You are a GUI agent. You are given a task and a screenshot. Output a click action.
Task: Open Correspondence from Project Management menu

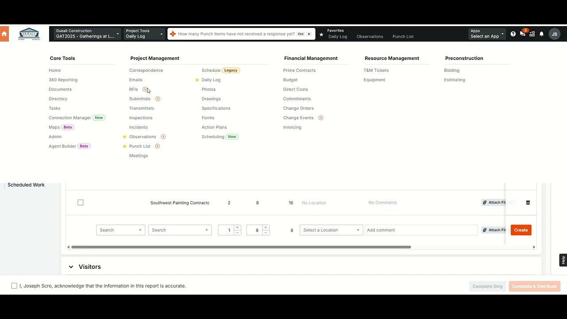click(x=146, y=70)
